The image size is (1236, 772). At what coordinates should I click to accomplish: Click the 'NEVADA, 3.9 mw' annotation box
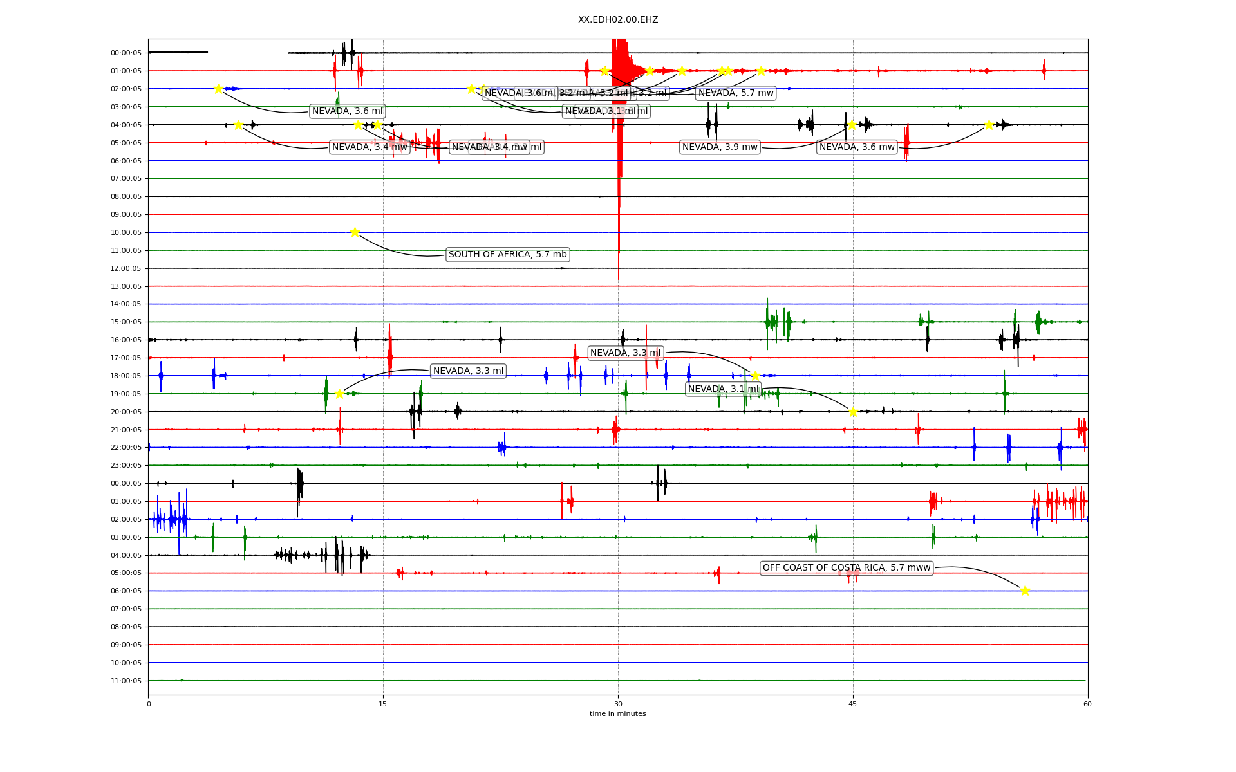click(720, 147)
